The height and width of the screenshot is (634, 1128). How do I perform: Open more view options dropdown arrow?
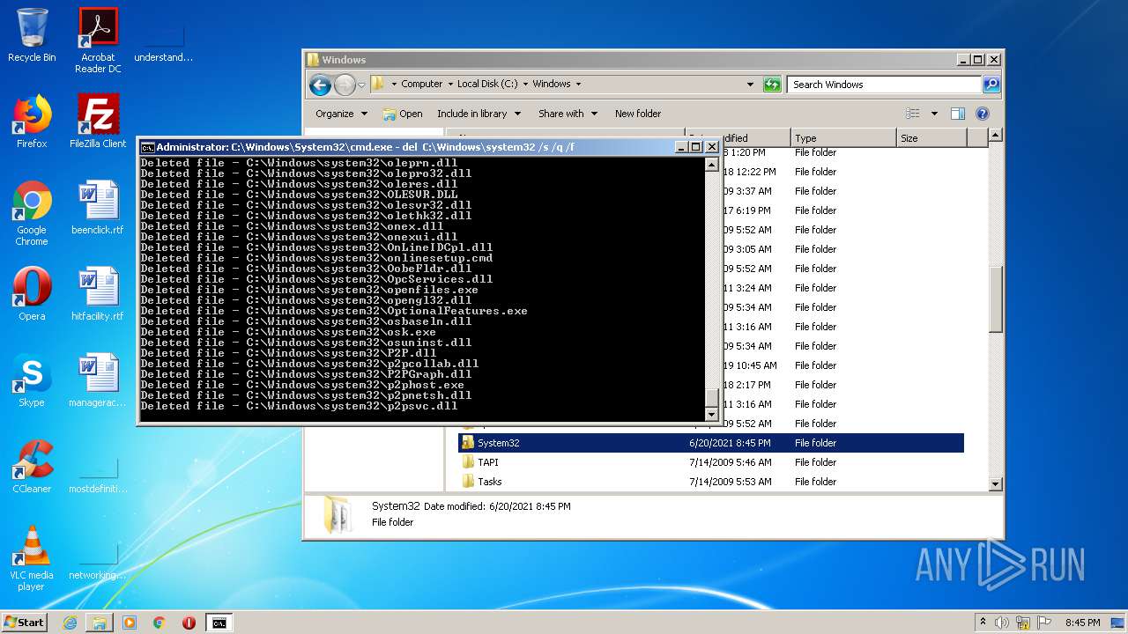pyautogui.click(x=934, y=114)
